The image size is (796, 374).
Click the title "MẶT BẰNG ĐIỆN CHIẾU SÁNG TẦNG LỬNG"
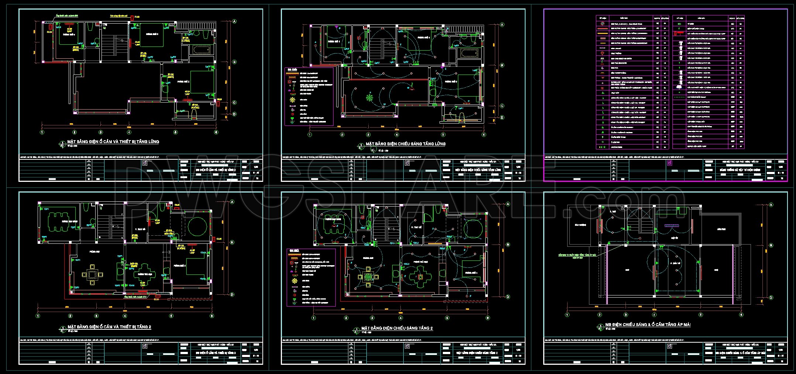406,144
